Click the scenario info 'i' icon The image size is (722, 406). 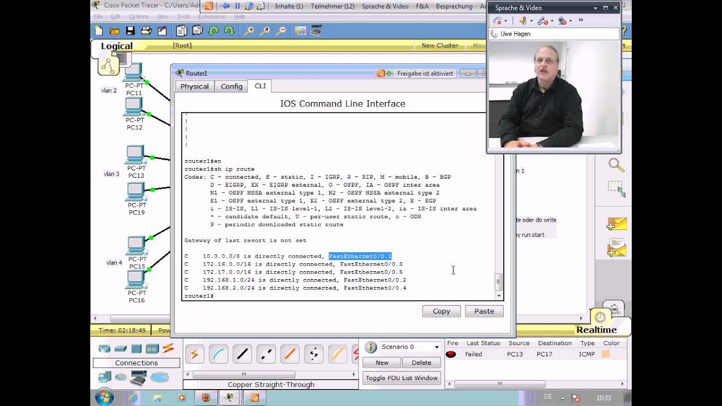tap(371, 347)
